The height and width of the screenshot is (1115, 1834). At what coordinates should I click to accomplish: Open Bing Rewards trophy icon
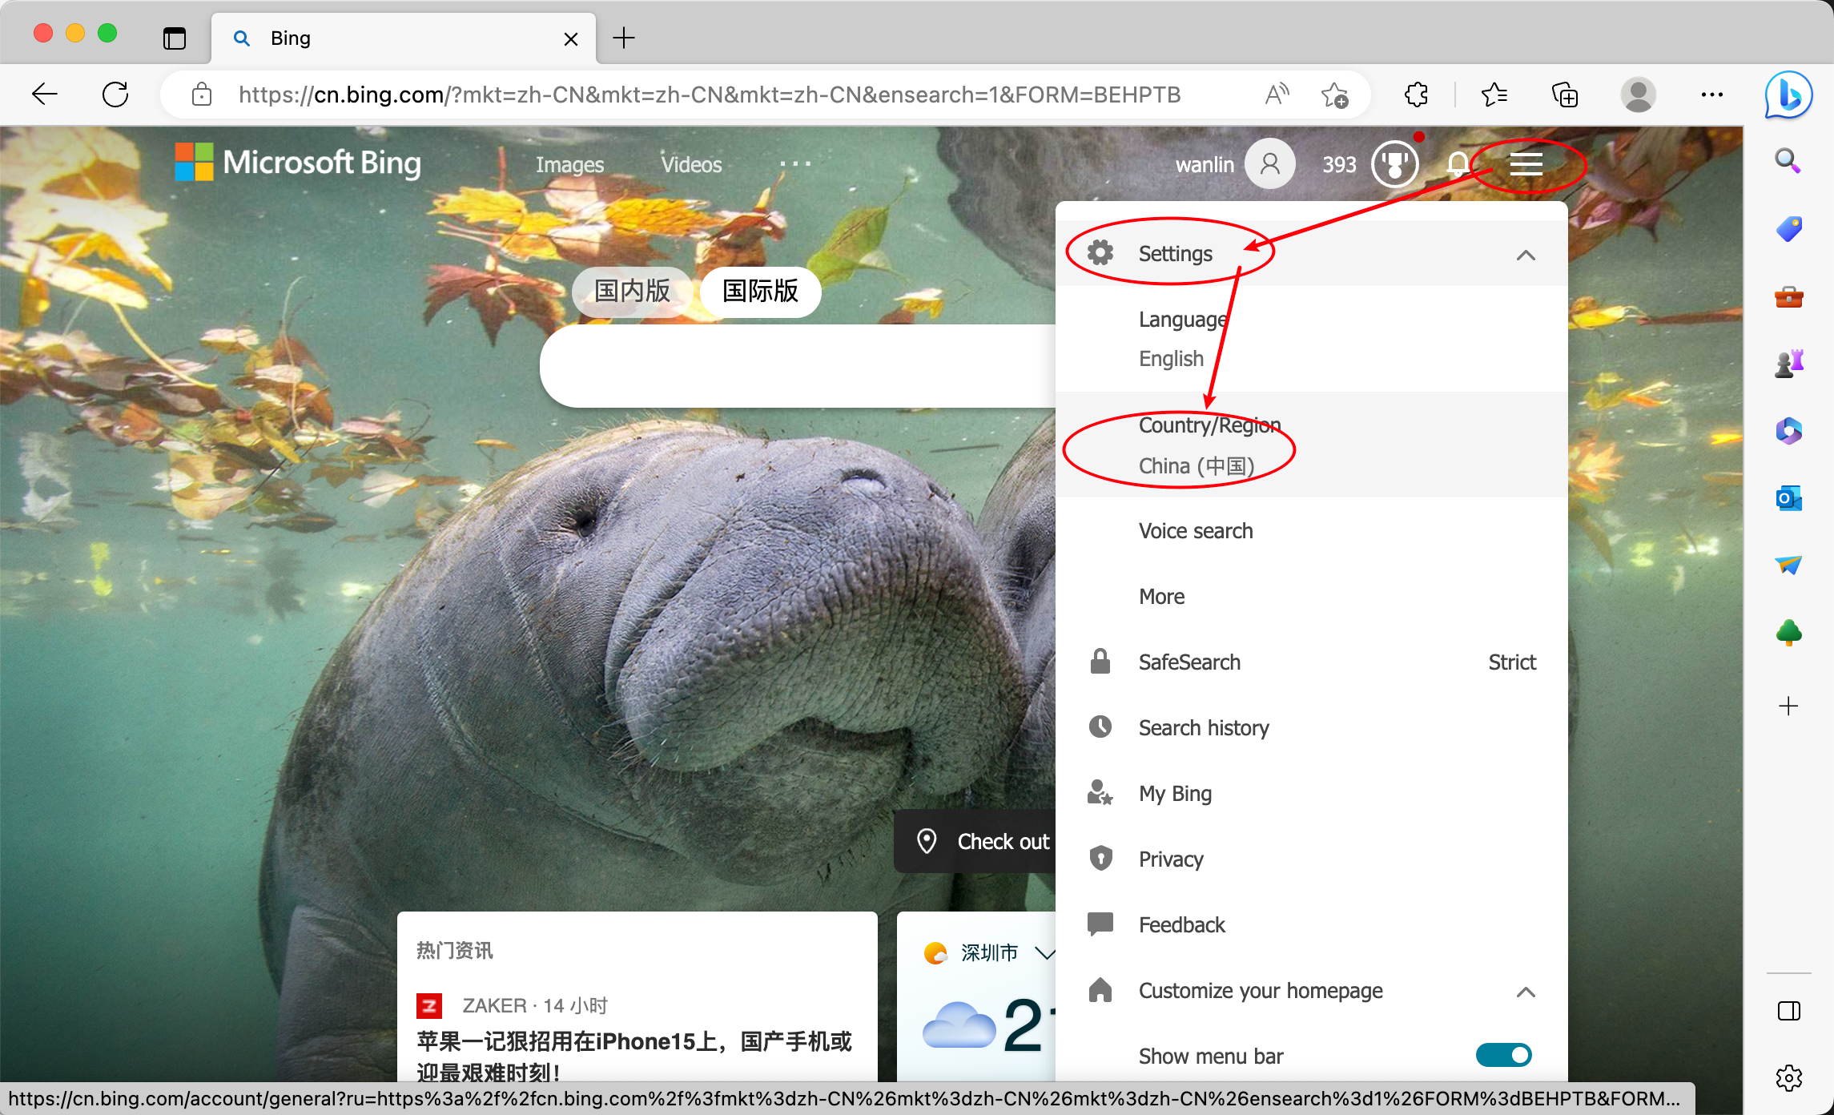point(1394,164)
